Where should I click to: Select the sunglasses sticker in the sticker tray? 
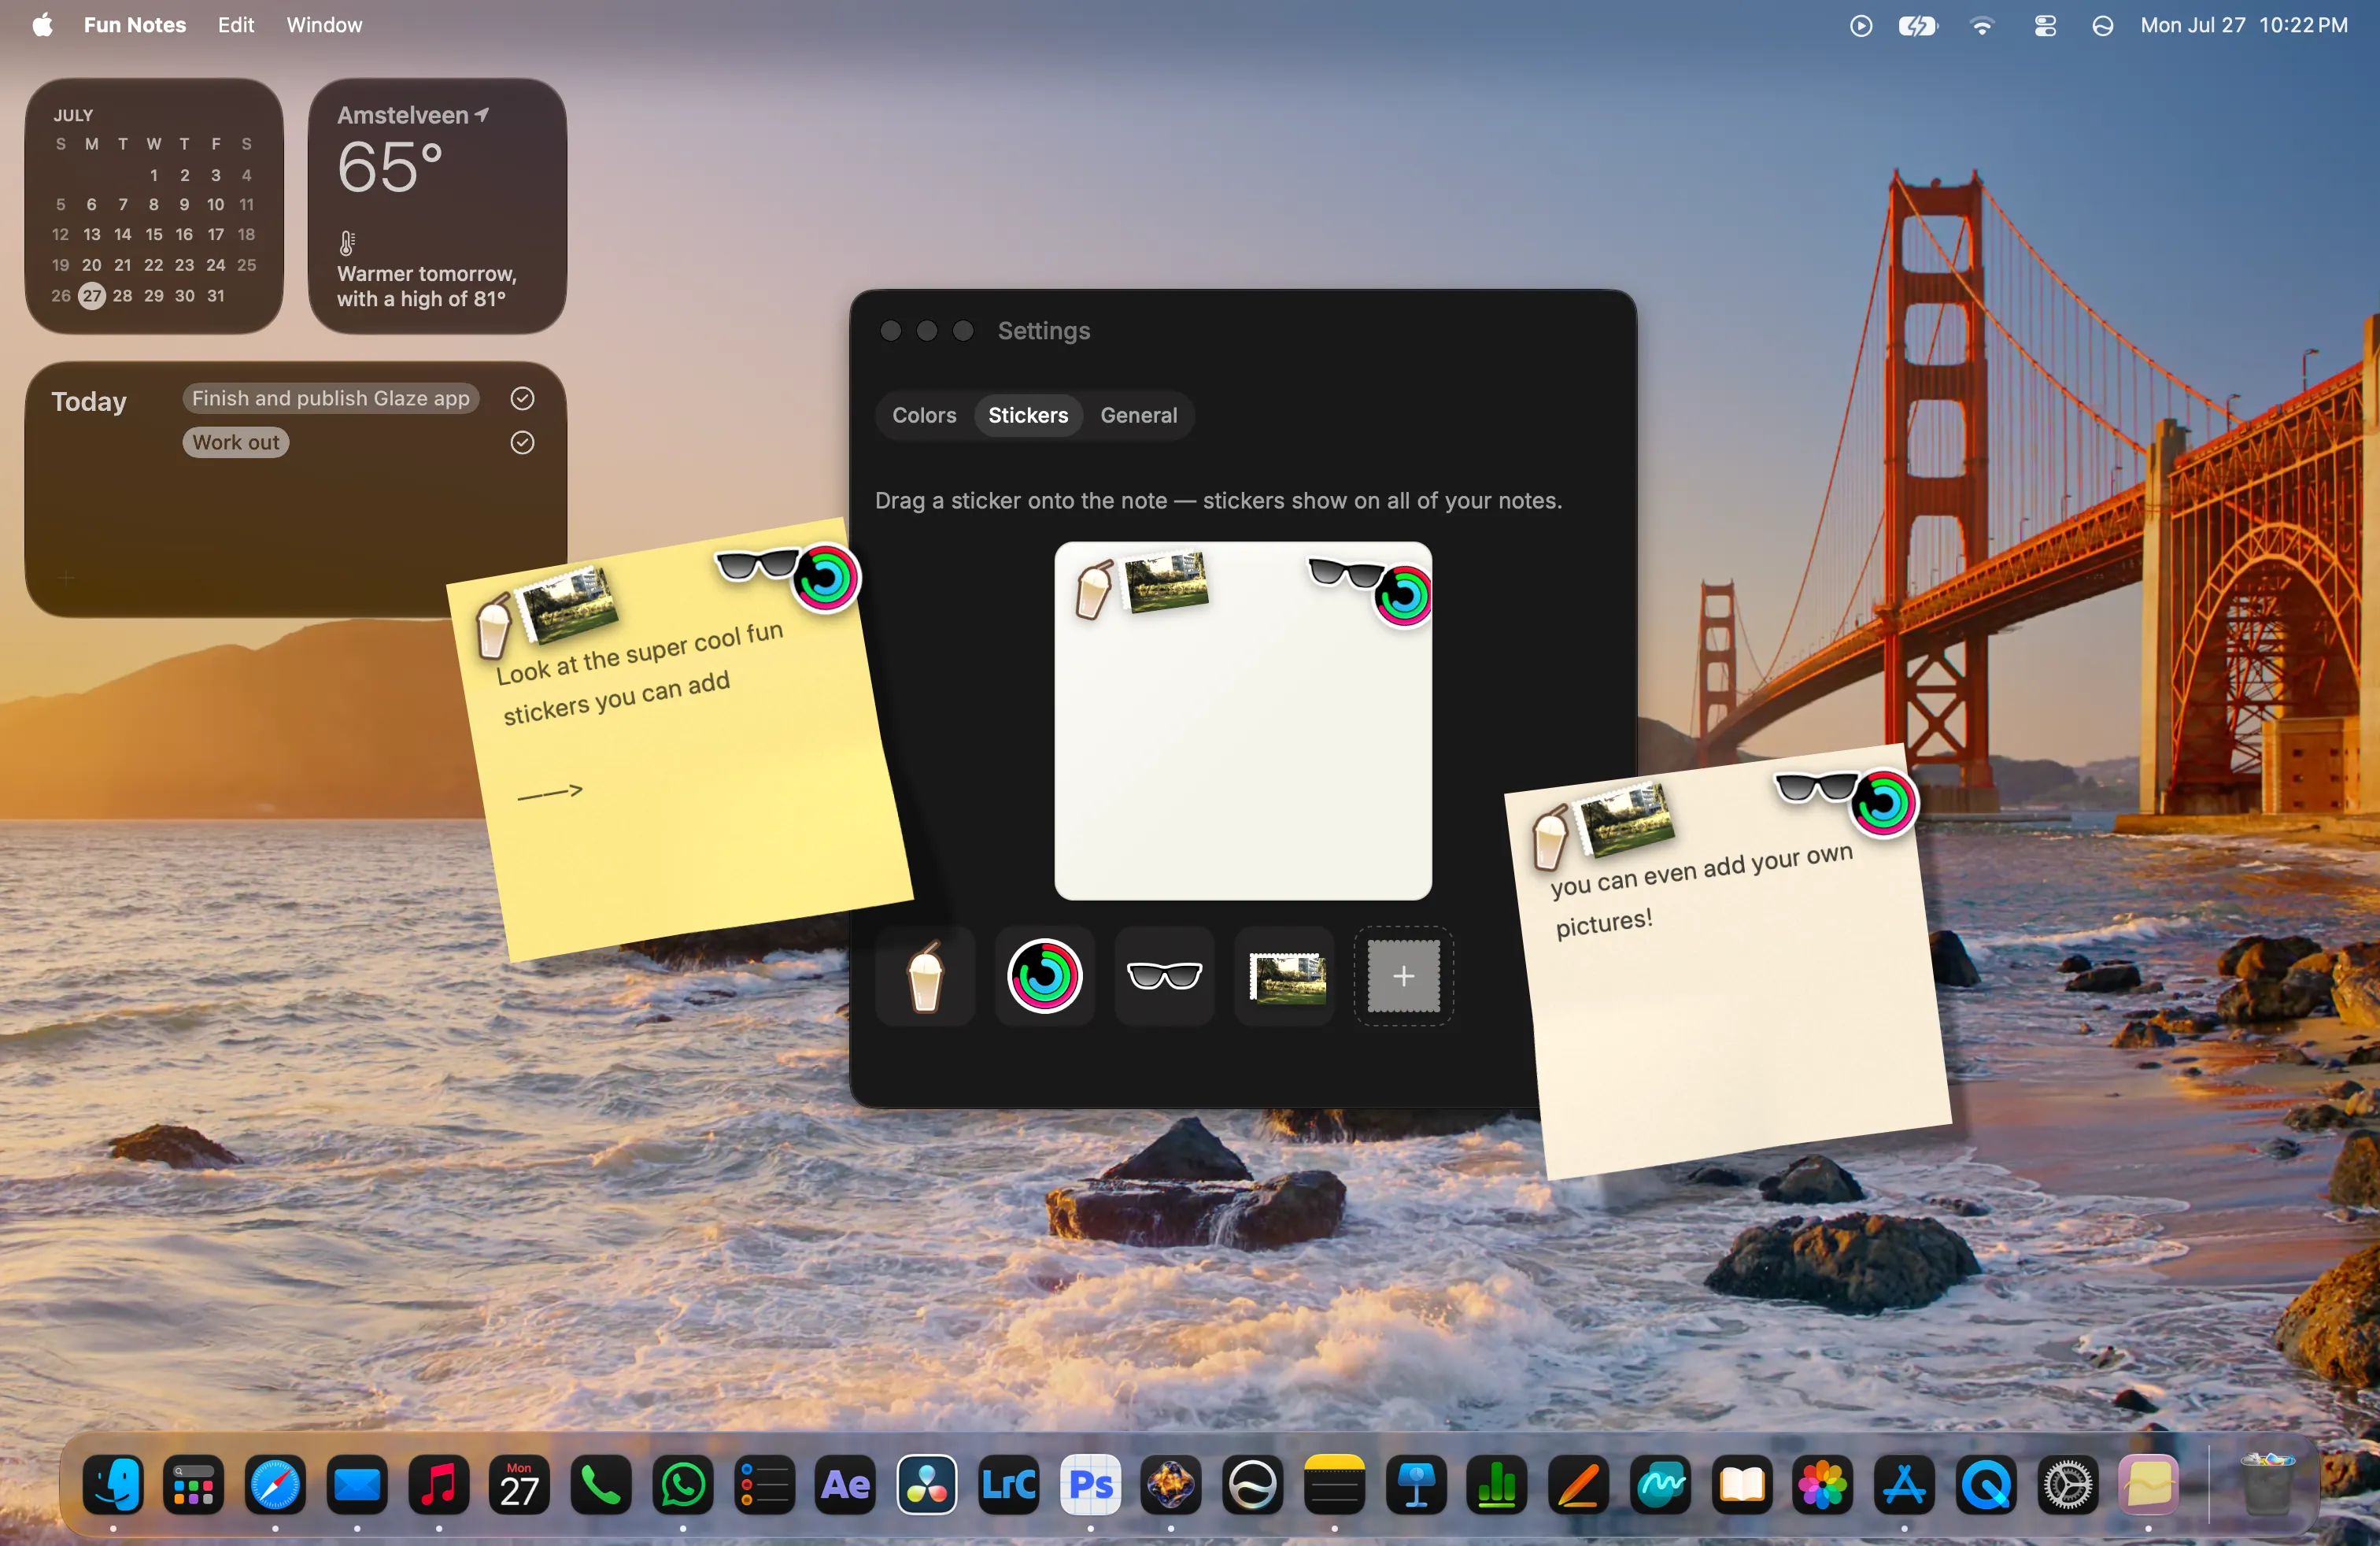click(x=1164, y=976)
